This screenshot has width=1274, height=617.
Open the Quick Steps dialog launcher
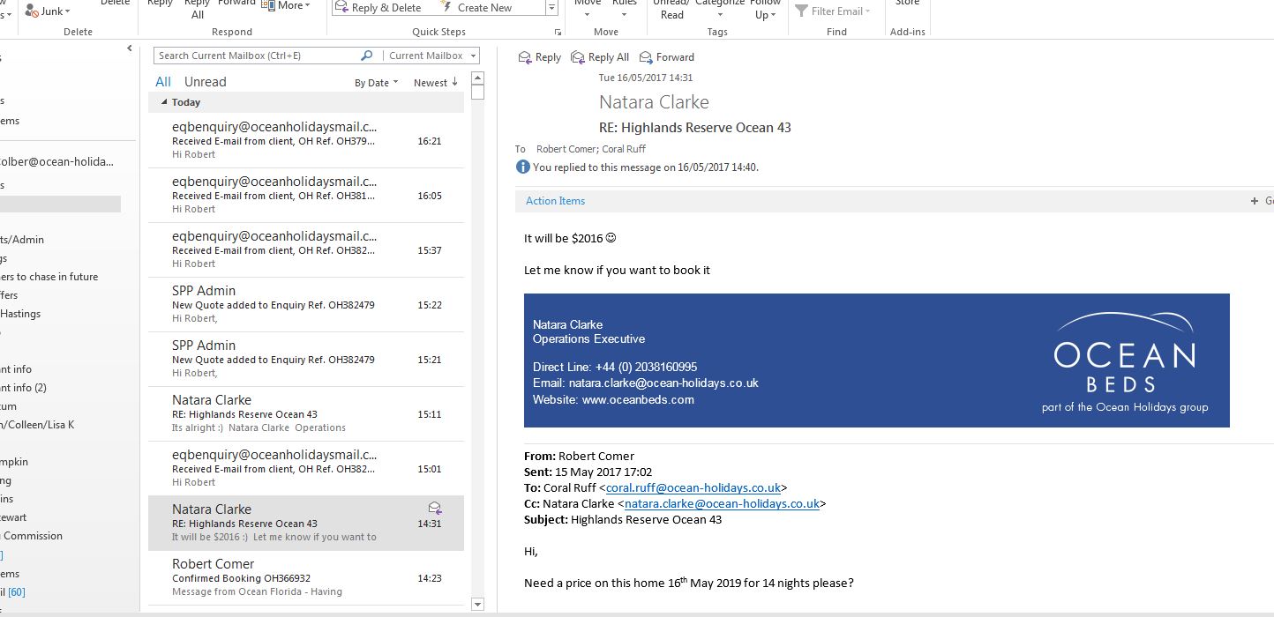(557, 32)
